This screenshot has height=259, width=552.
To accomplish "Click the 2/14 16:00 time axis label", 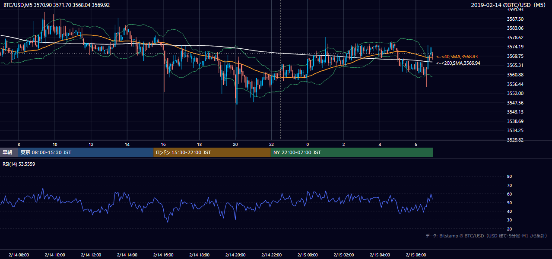I will (163, 255).
